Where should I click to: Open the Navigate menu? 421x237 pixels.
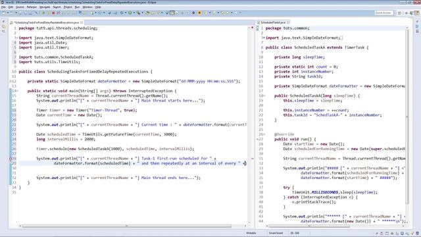pos(45,7)
